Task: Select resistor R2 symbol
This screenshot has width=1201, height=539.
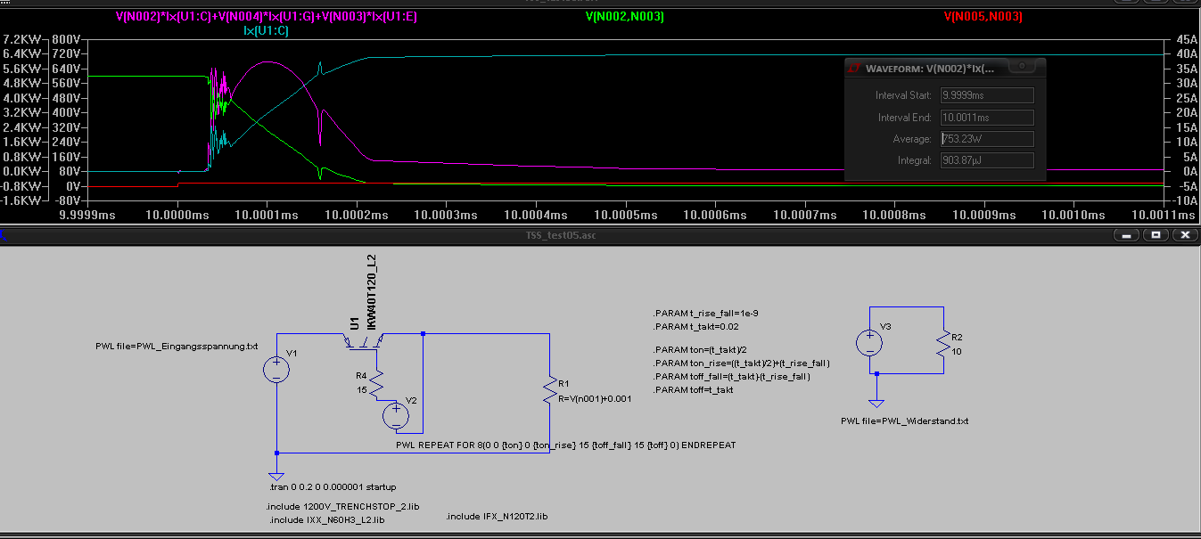Action: 943,343
